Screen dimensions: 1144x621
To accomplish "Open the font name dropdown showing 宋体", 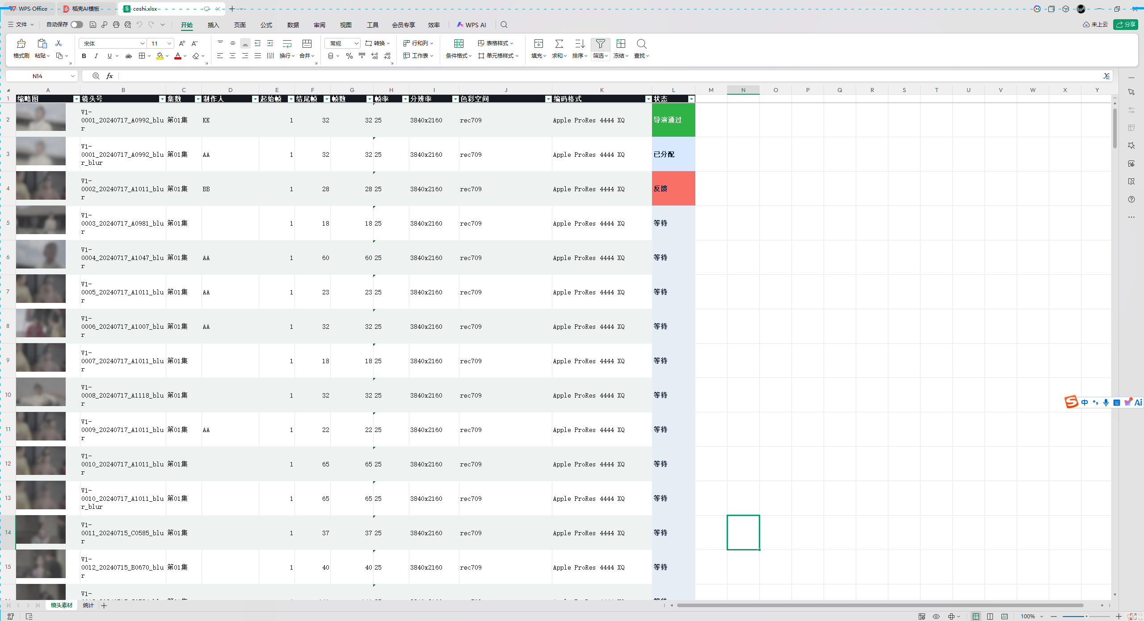I will [113, 43].
